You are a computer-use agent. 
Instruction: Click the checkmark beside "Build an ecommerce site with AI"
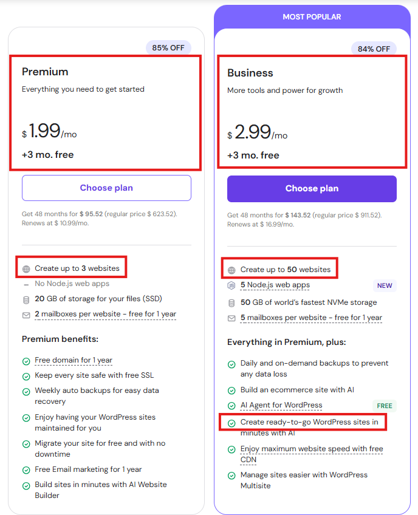231,390
